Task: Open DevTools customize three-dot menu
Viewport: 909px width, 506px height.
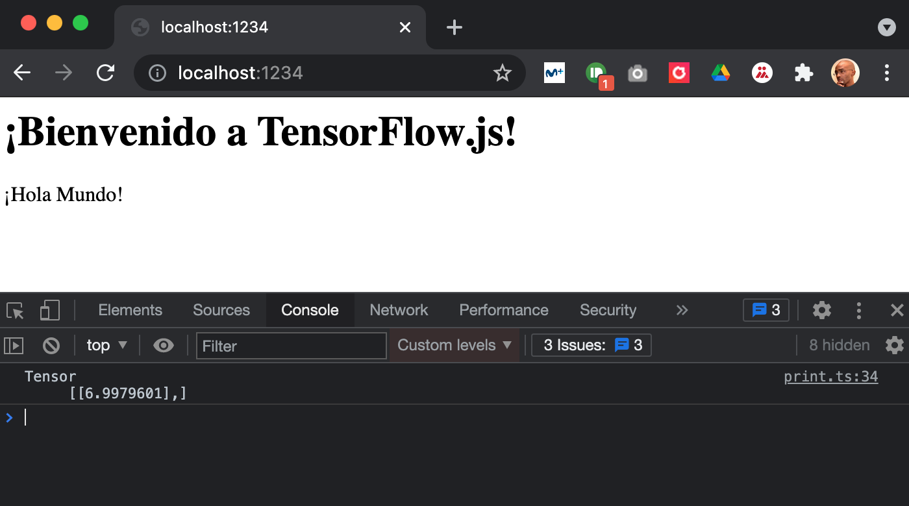Action: pos(859,310)
